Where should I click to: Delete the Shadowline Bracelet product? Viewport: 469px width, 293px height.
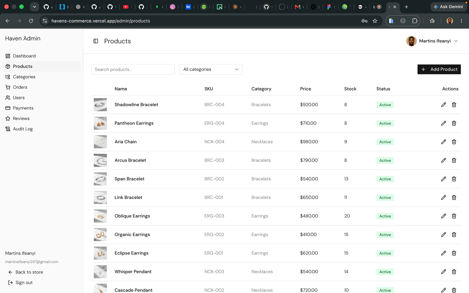click(454, 105)
